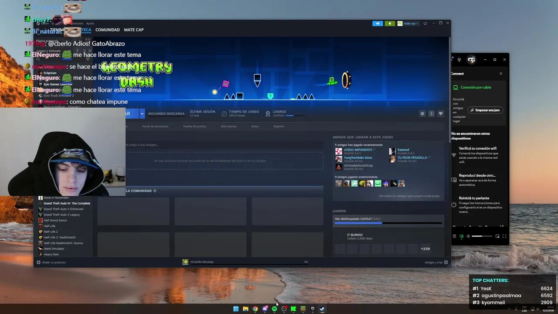558x314 pixels.
Task: Open Steam from the taskbar
Action: coord(322,309)
